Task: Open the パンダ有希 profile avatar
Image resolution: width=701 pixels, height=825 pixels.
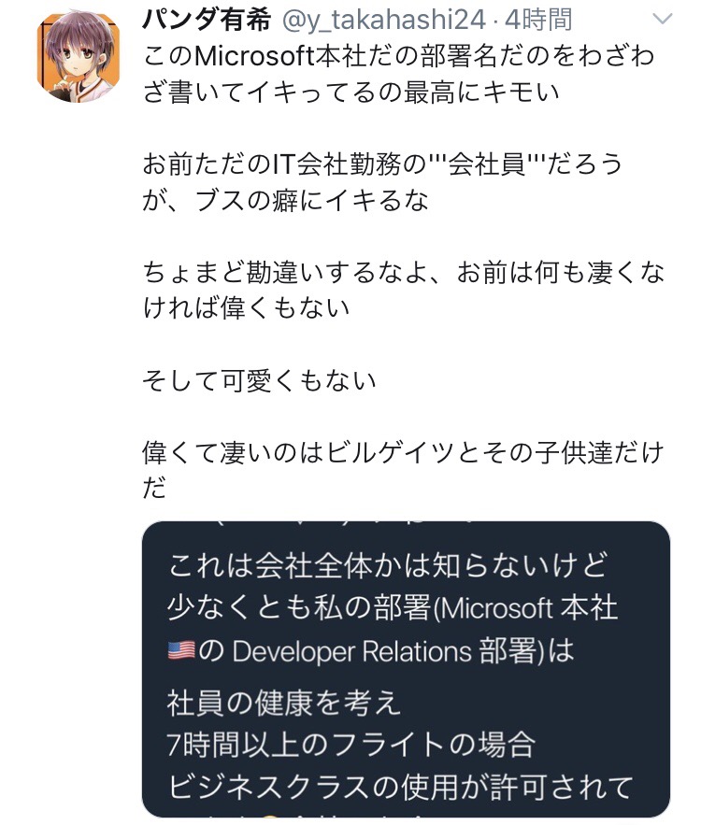Action: (x=79, y=60)
